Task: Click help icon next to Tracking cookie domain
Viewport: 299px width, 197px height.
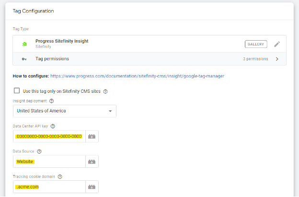Action: click(x=60, y=176)
